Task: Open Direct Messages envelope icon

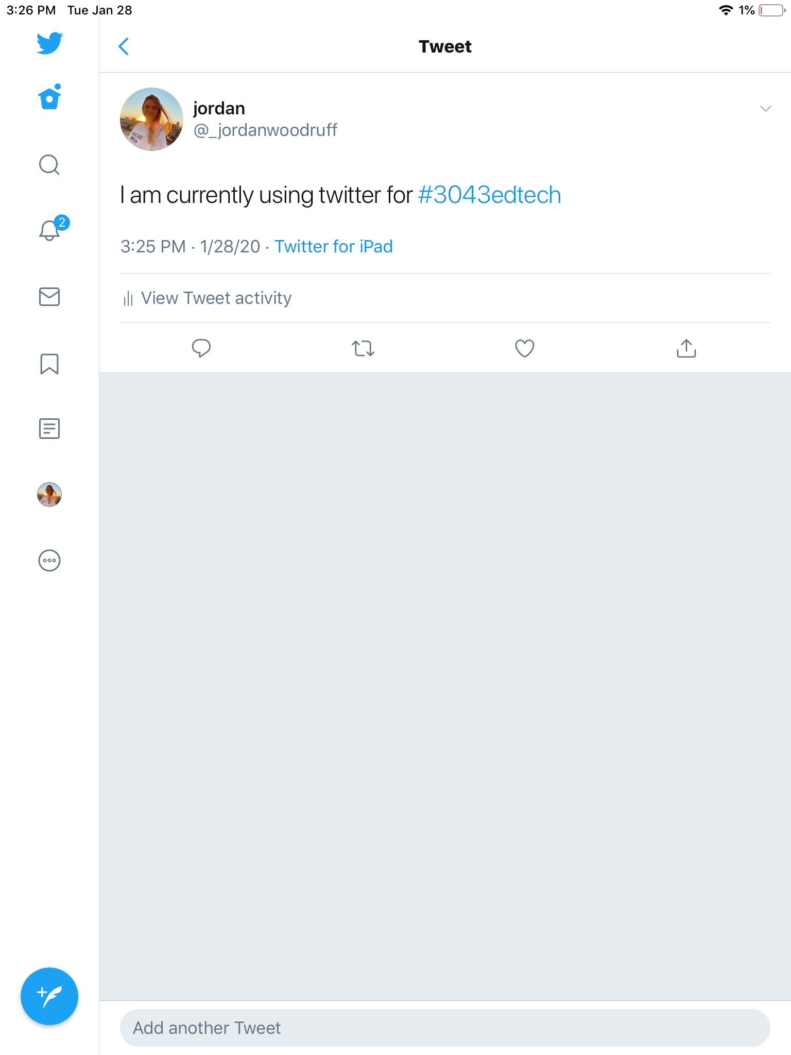Action: [x=49, y=297]
